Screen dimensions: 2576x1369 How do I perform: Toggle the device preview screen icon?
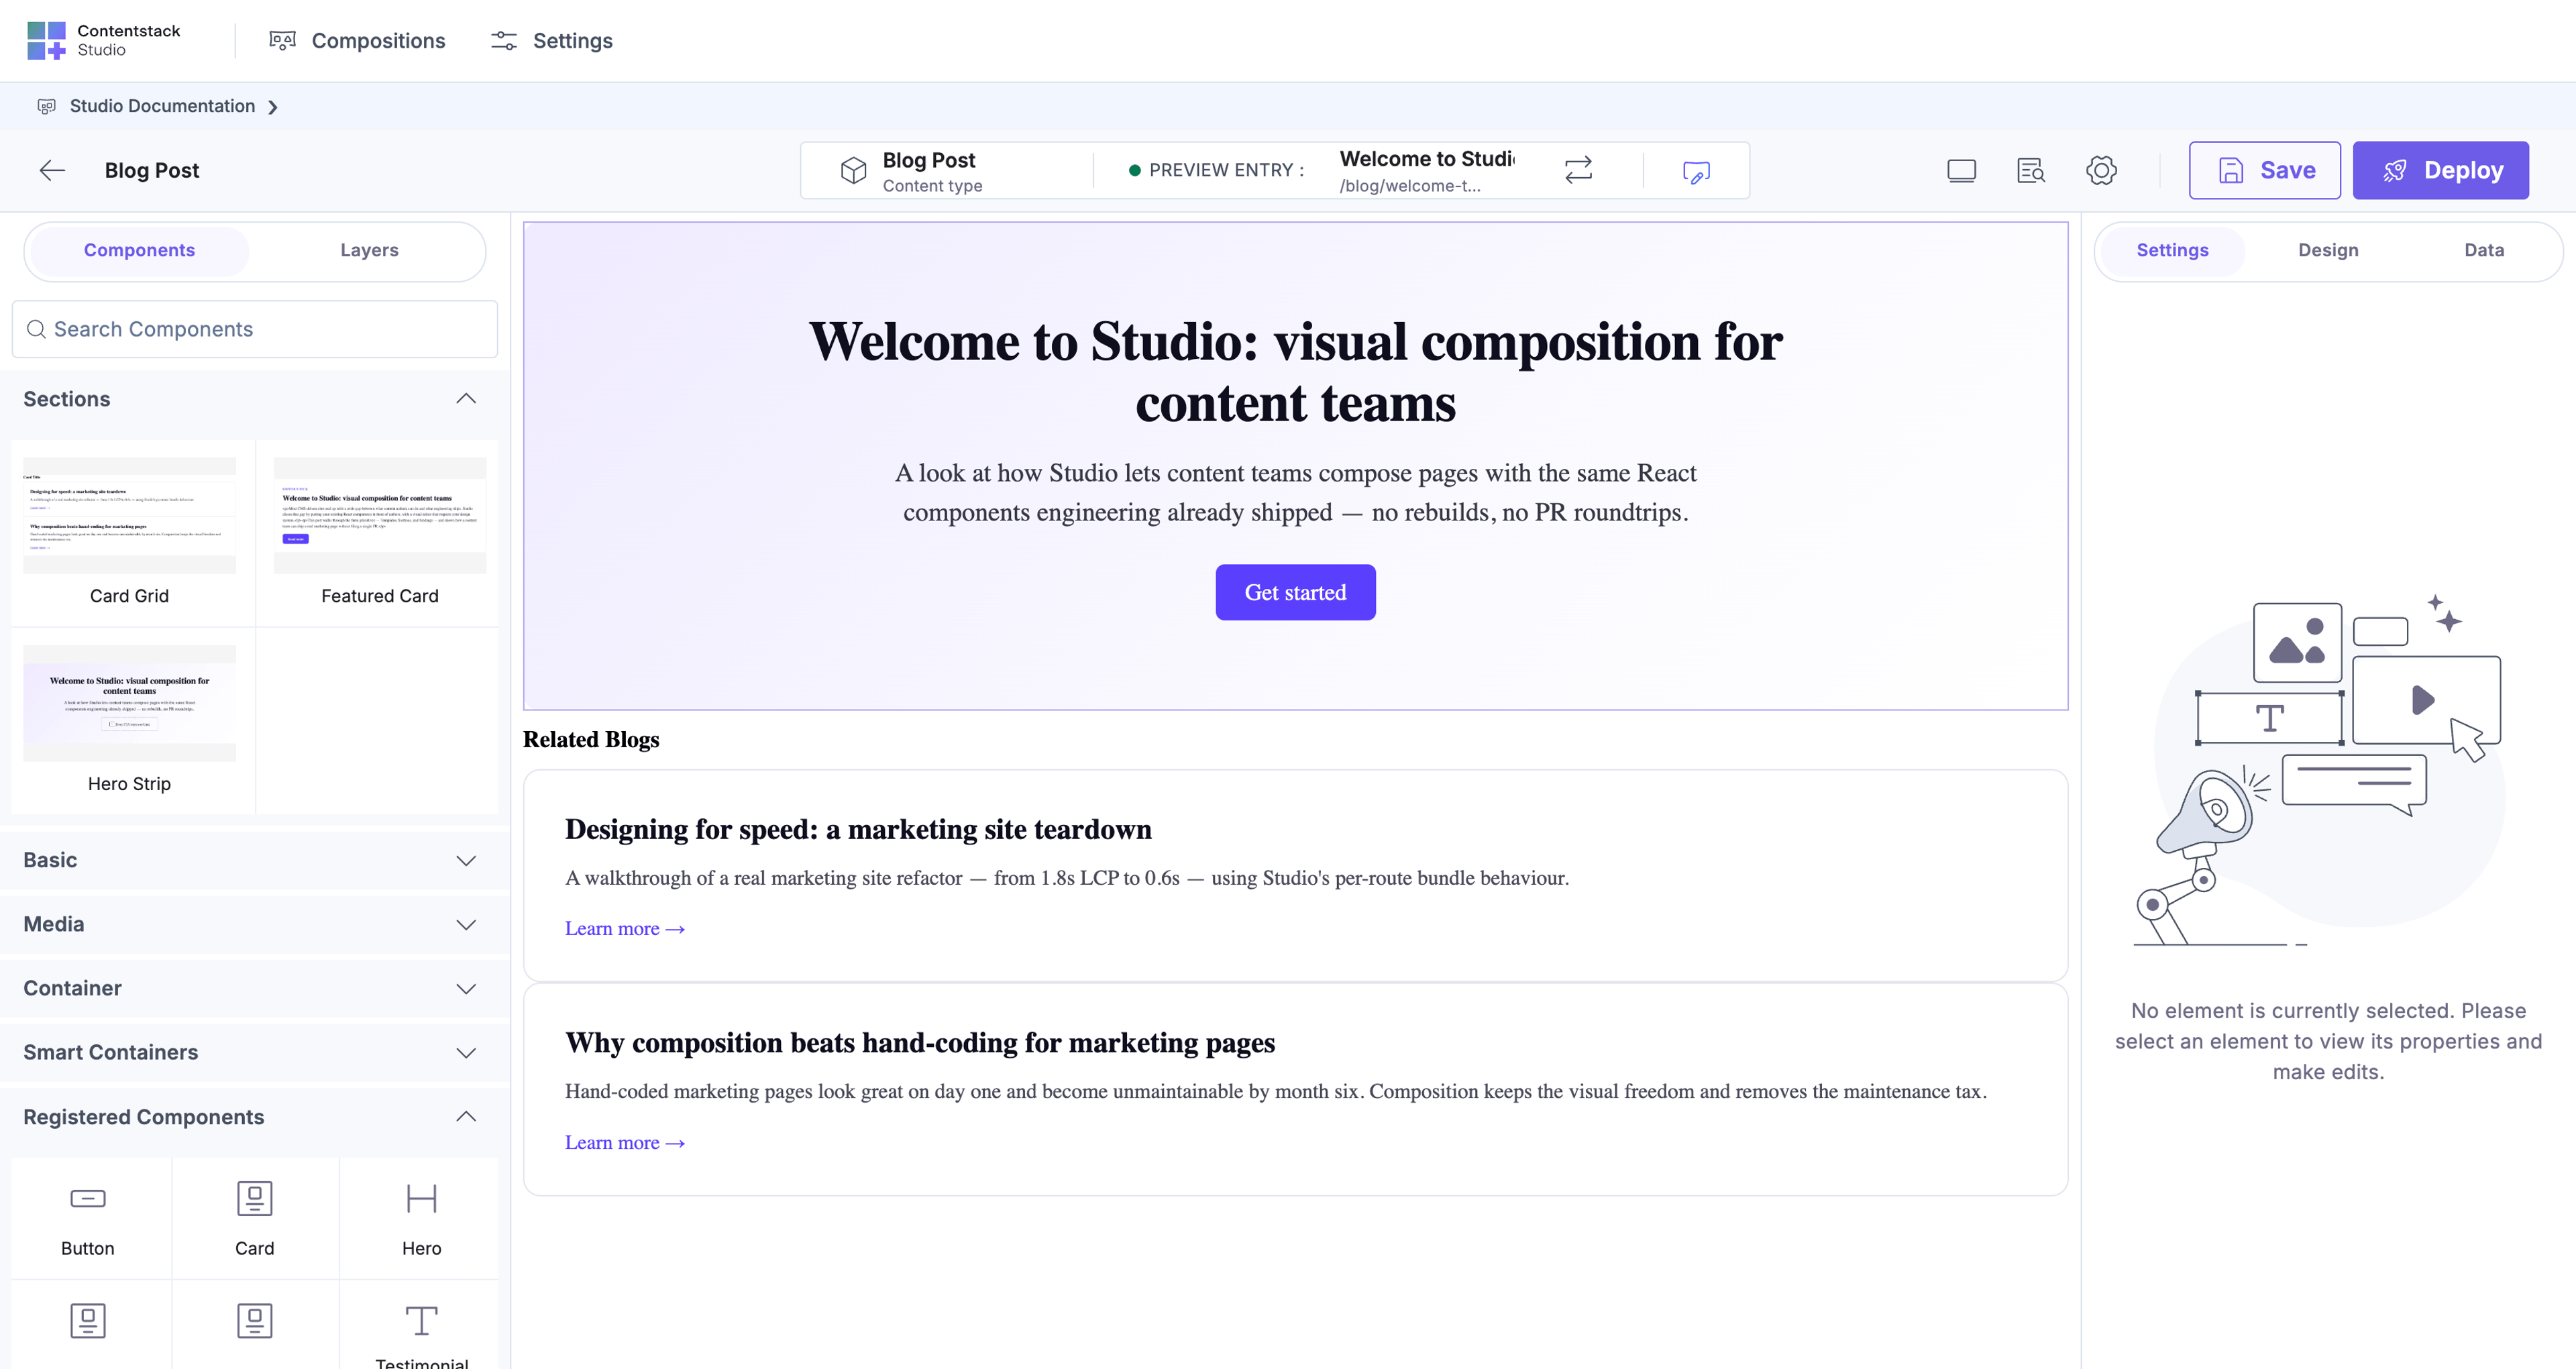[1961, 171]
